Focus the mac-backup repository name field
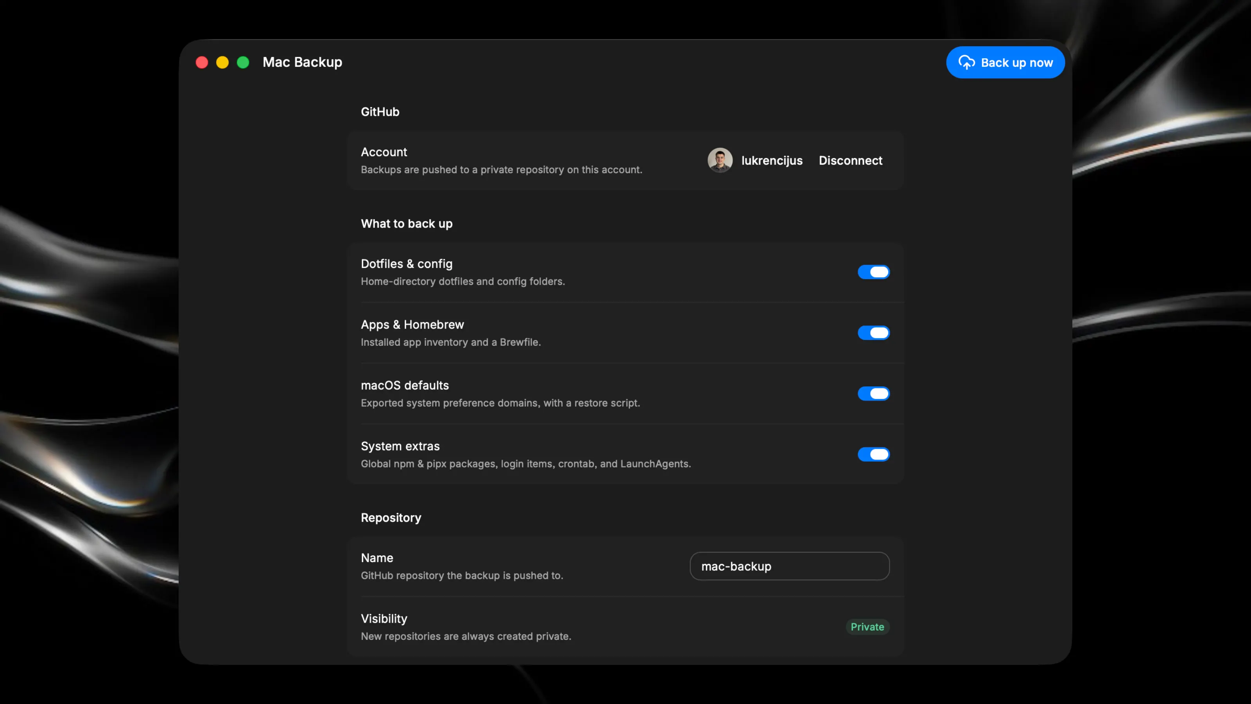 pos(790,566)
